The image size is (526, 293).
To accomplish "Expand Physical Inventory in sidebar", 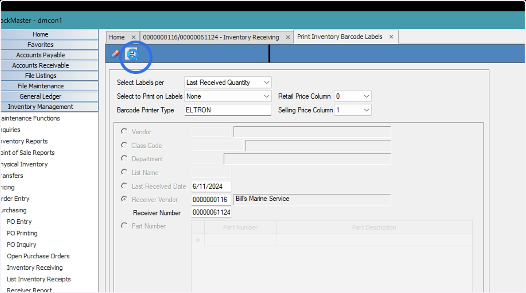I will coord(24,164).
